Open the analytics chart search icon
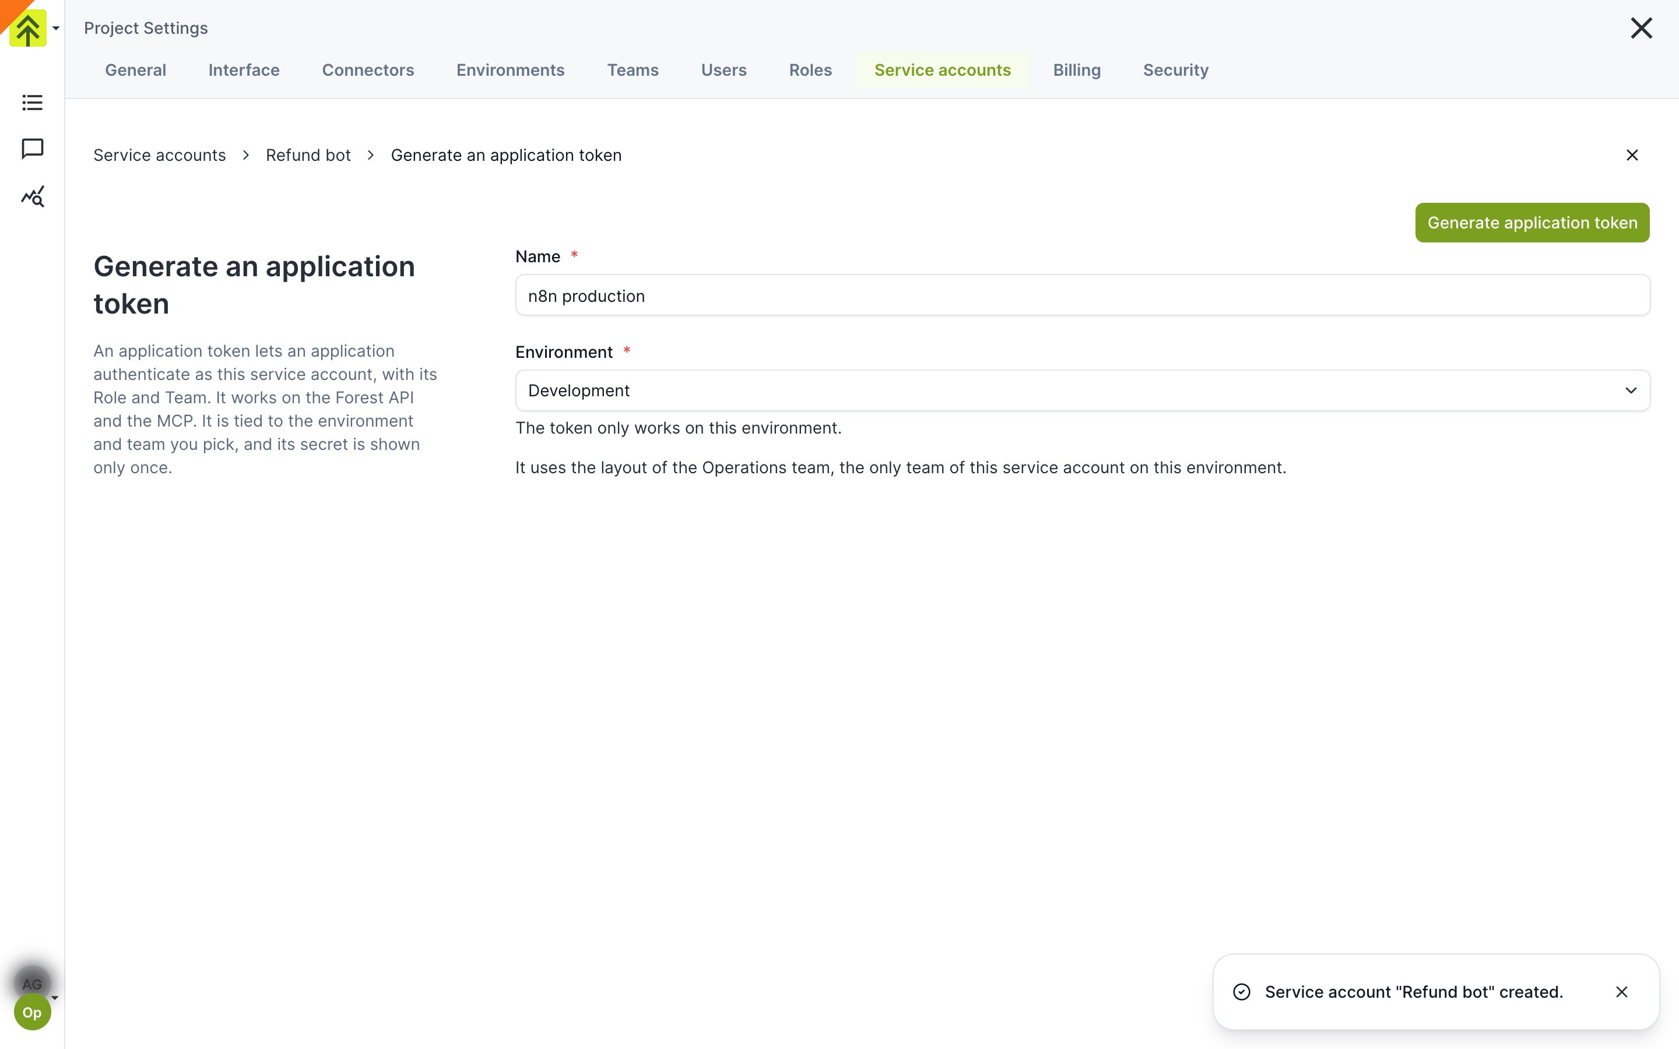This screenshot has width=1679, height=1049. [32, 196]
